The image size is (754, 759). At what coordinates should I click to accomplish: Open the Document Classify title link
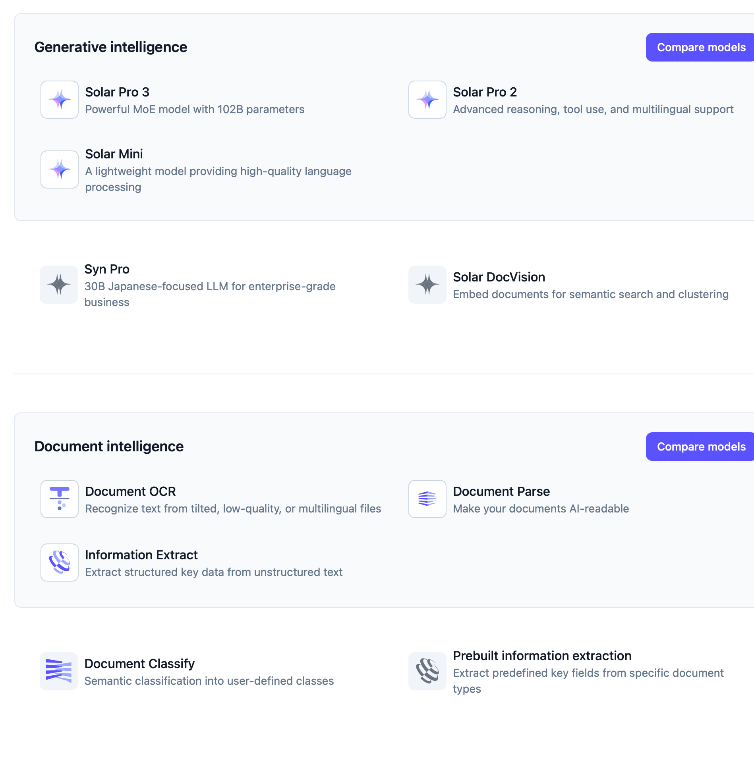[x=139, y=664]
